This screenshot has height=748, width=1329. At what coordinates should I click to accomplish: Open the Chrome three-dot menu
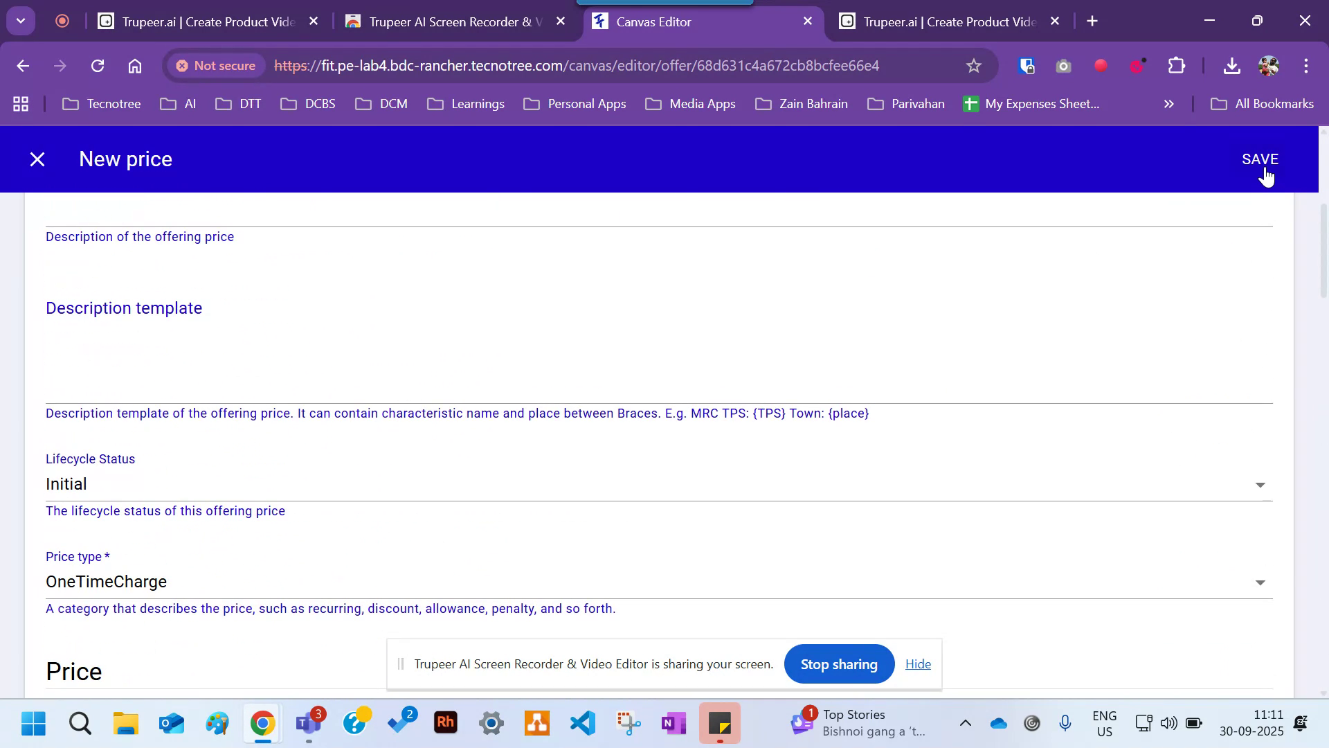[1306, 66]
